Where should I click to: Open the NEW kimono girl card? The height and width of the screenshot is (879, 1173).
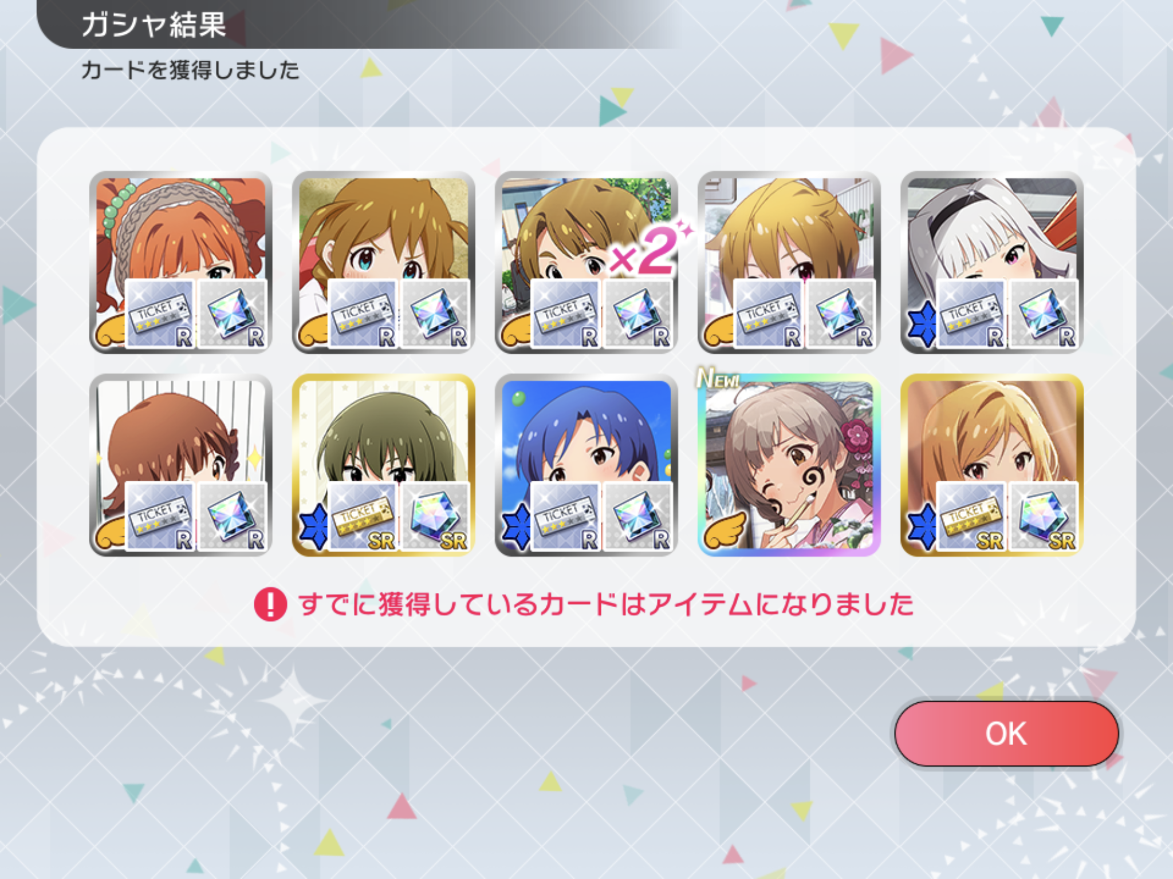click(x=789, y=465)
